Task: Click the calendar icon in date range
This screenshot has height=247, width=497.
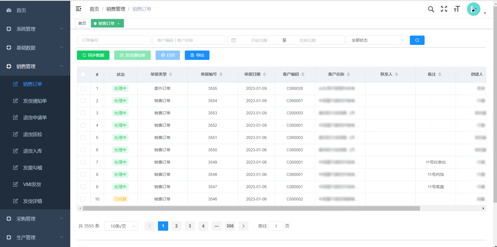Action: 234,40
